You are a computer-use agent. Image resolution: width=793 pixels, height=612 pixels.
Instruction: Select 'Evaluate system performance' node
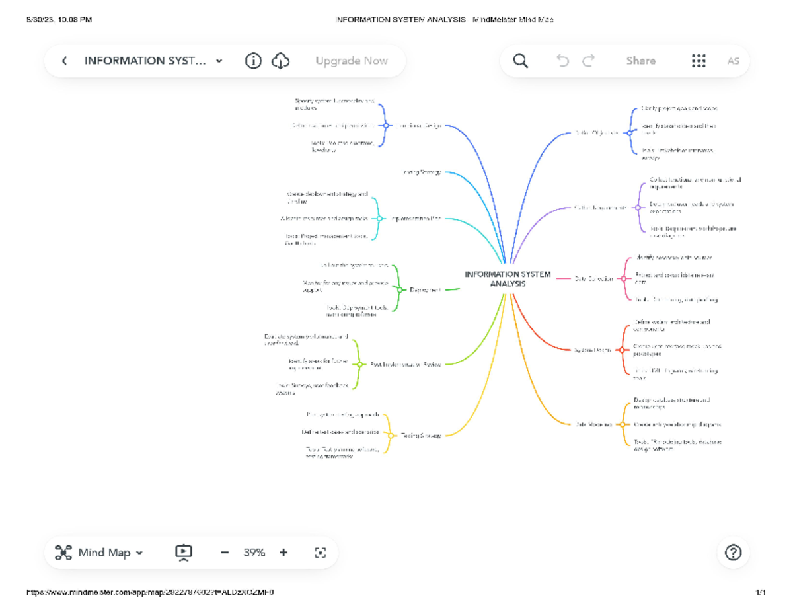coord(306,340)
